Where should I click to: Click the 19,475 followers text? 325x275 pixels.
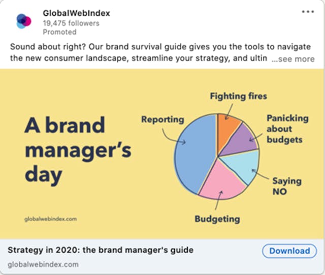click(71, 23)
